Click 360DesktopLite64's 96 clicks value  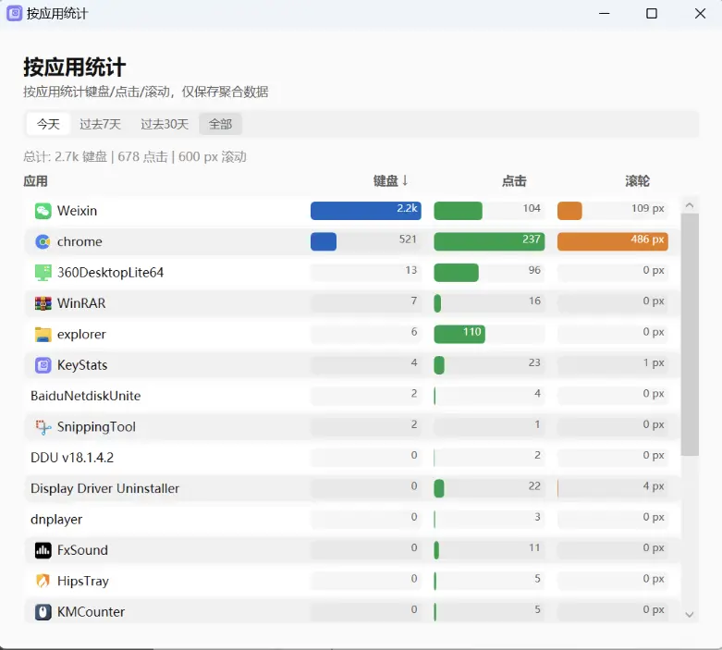[x=534, y=270]
